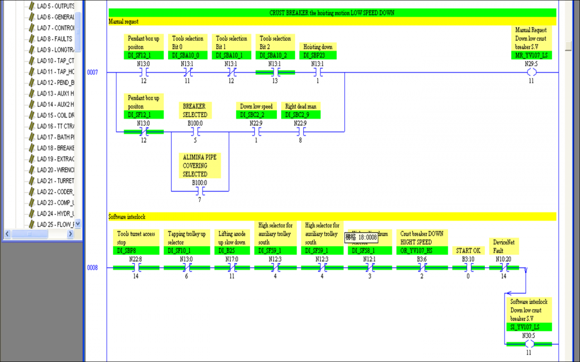This screenshot has height=362, width=580.
Task: Select the LAD 8 - FAULTS ladder icon
Action: click(x=31, y=39)
